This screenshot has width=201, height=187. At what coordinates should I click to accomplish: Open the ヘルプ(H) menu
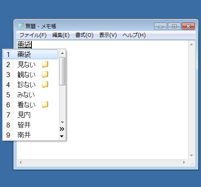(x=134, y=35)
